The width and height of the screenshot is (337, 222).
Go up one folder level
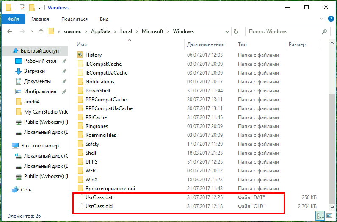click(x=41, y=31)
